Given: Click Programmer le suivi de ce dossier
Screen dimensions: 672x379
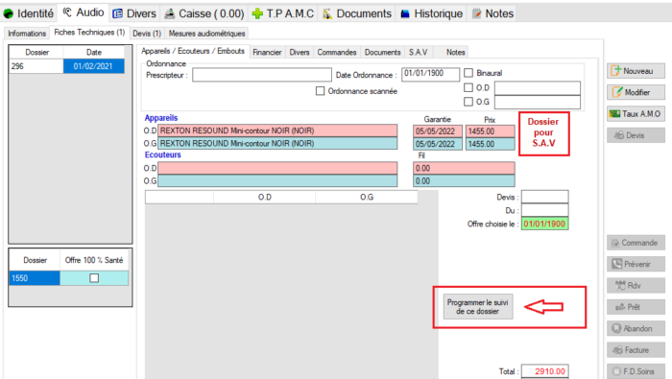Looking at the screenshot, I should [x=478, y=307].
